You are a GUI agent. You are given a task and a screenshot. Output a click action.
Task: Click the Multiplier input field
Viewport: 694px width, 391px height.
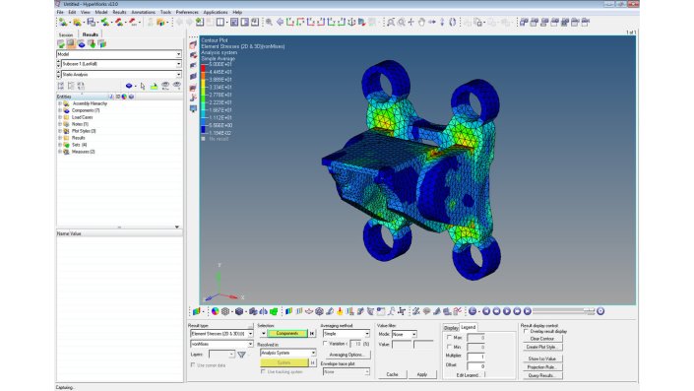pyautogui.click(x=475, y=356)
